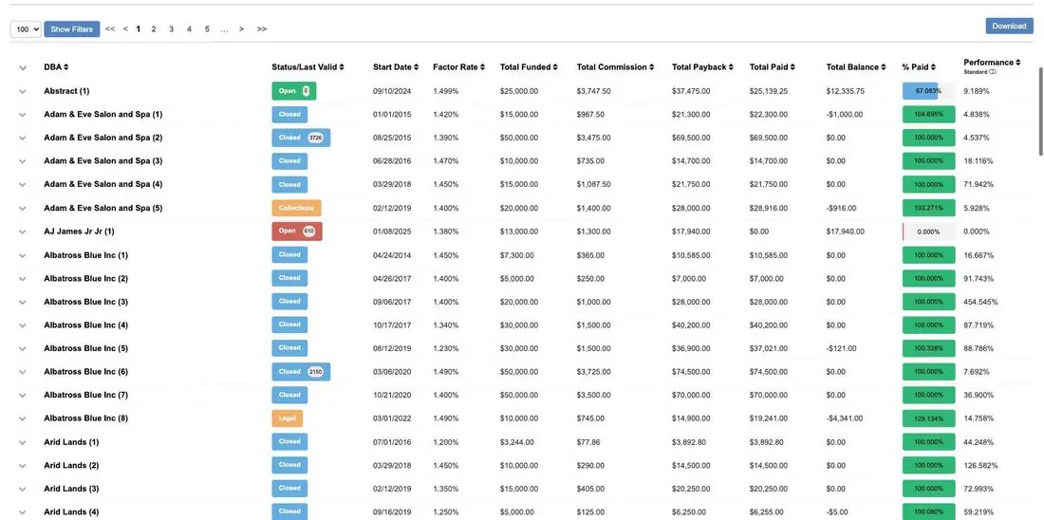Expand the Adam & Eve Salon and Spa (1) row
The height and width of the screenshot is (520, 1044).
click(23, 115)
